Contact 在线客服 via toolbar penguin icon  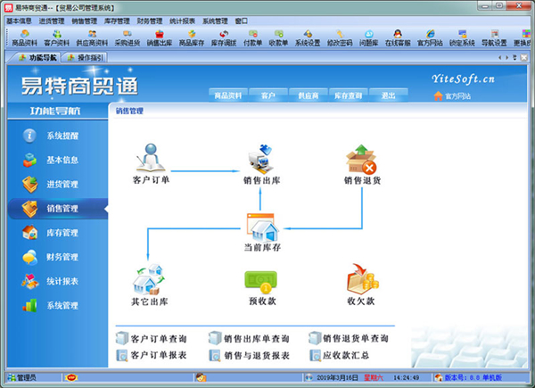(398, 37)
